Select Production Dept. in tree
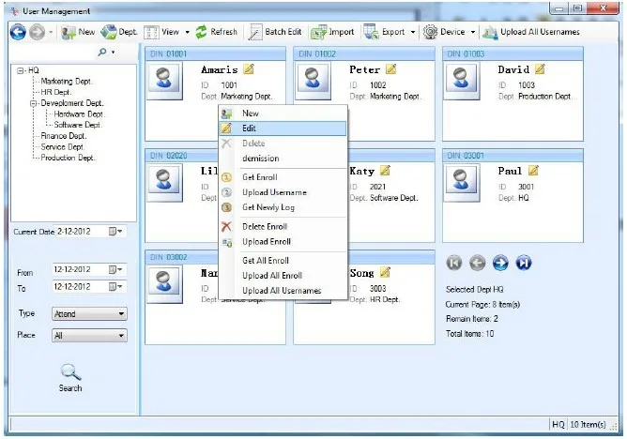 (x=68, y=158)
